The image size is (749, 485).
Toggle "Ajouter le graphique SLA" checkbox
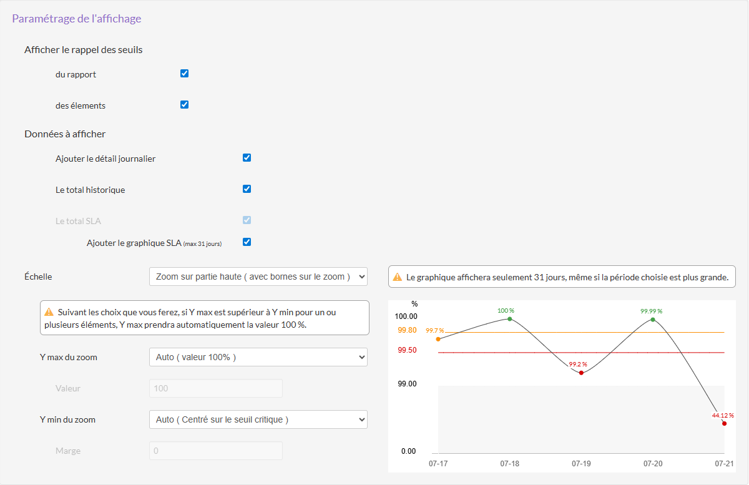click(x=247, y=242)
